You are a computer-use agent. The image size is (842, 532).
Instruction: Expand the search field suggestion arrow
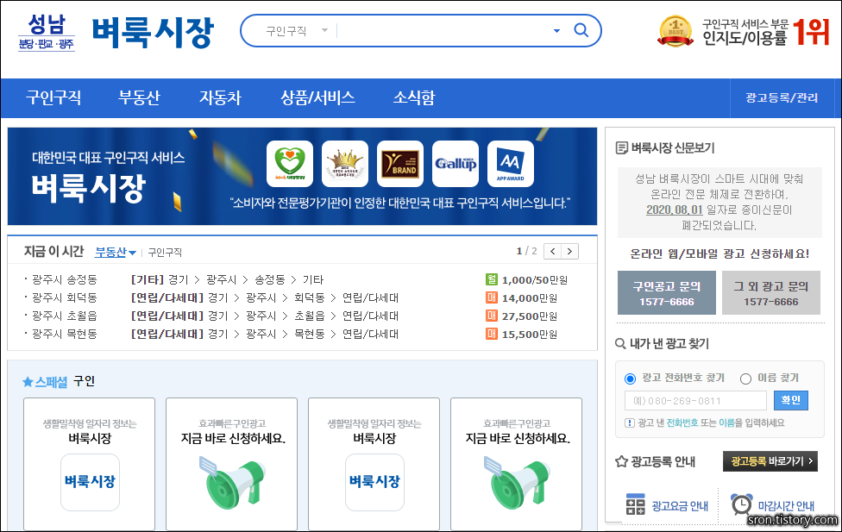556,30
